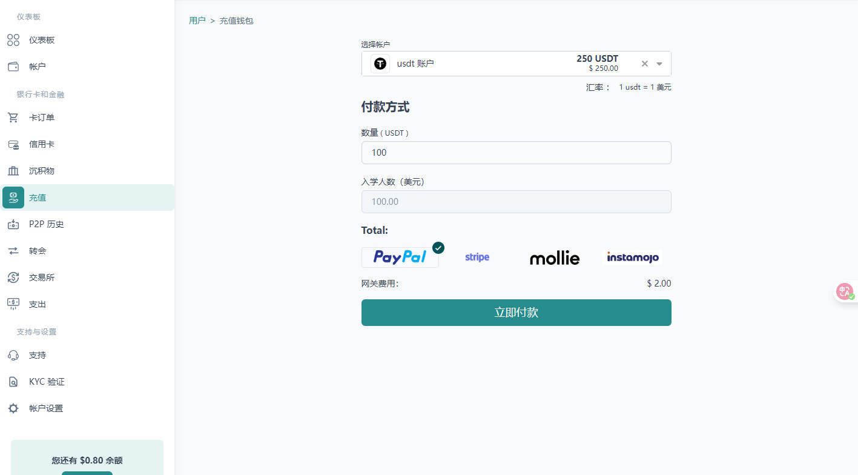This screenshot has width=858, height=475.
Task: Click the 支持与设置 section header
Action: pos(36,332)
